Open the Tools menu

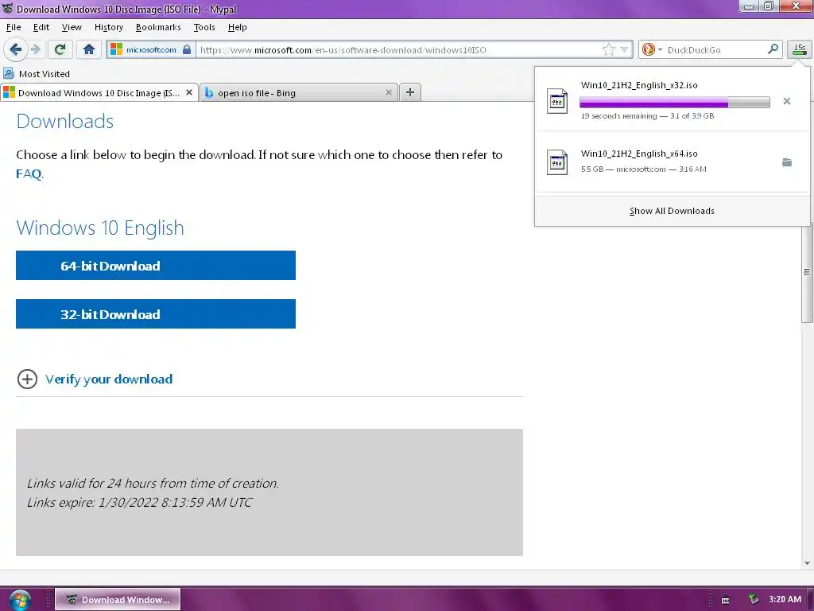204,27
